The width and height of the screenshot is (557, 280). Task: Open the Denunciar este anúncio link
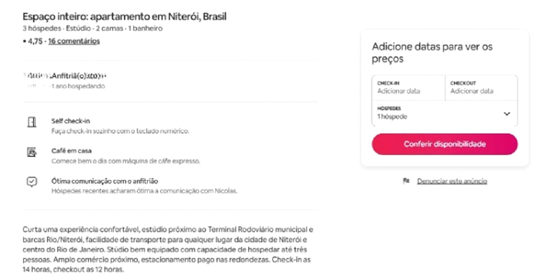pos(452,182)
